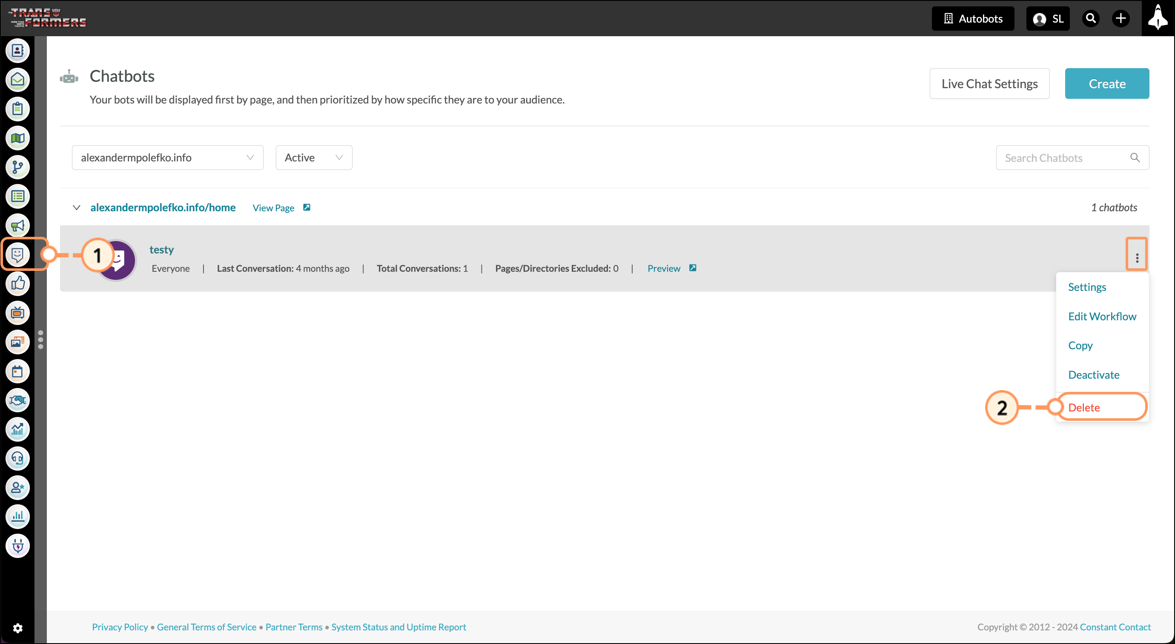This screenshot has height=644, width=1175.
Task: Click 'Last Conversation: 4 months ago' text
Action: pyautogui.click(x=283, y=268)
